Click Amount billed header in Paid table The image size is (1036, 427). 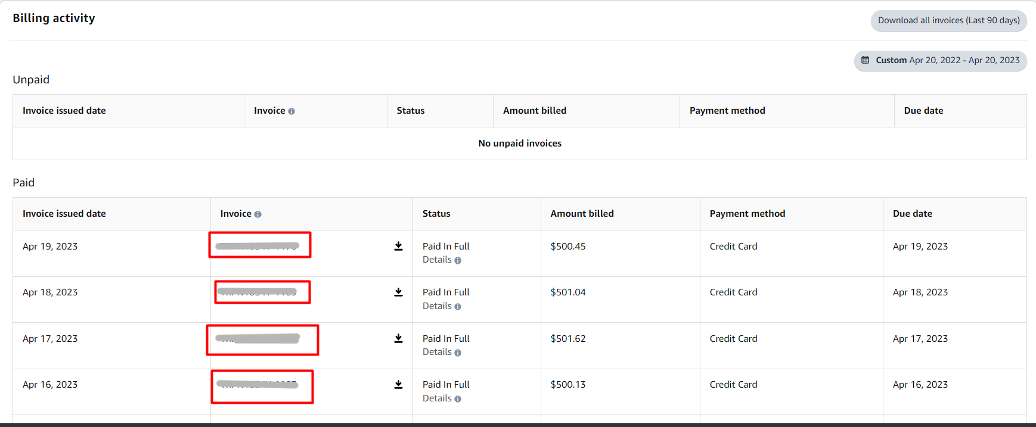coord(582,214)
